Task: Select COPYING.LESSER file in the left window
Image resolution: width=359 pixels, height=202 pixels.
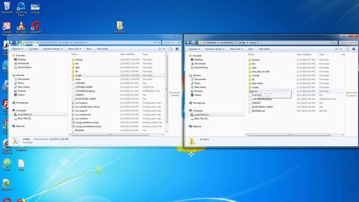Action: (x=84, y=87)
